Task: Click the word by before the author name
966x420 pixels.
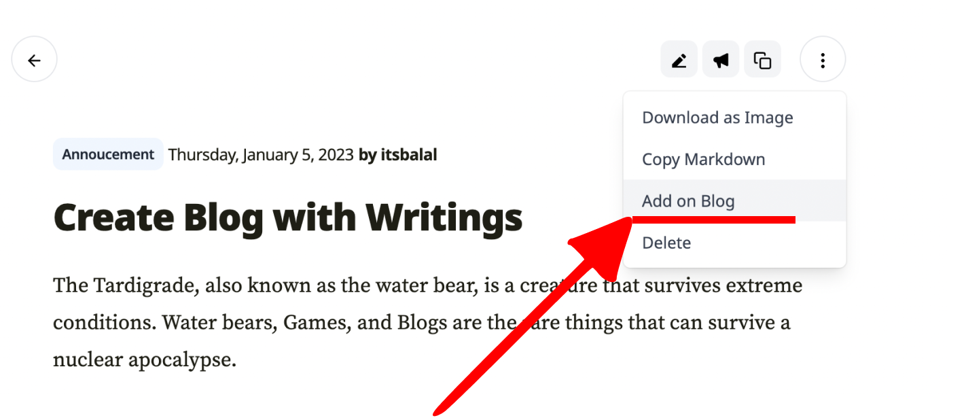Action: tap(368, 155)
